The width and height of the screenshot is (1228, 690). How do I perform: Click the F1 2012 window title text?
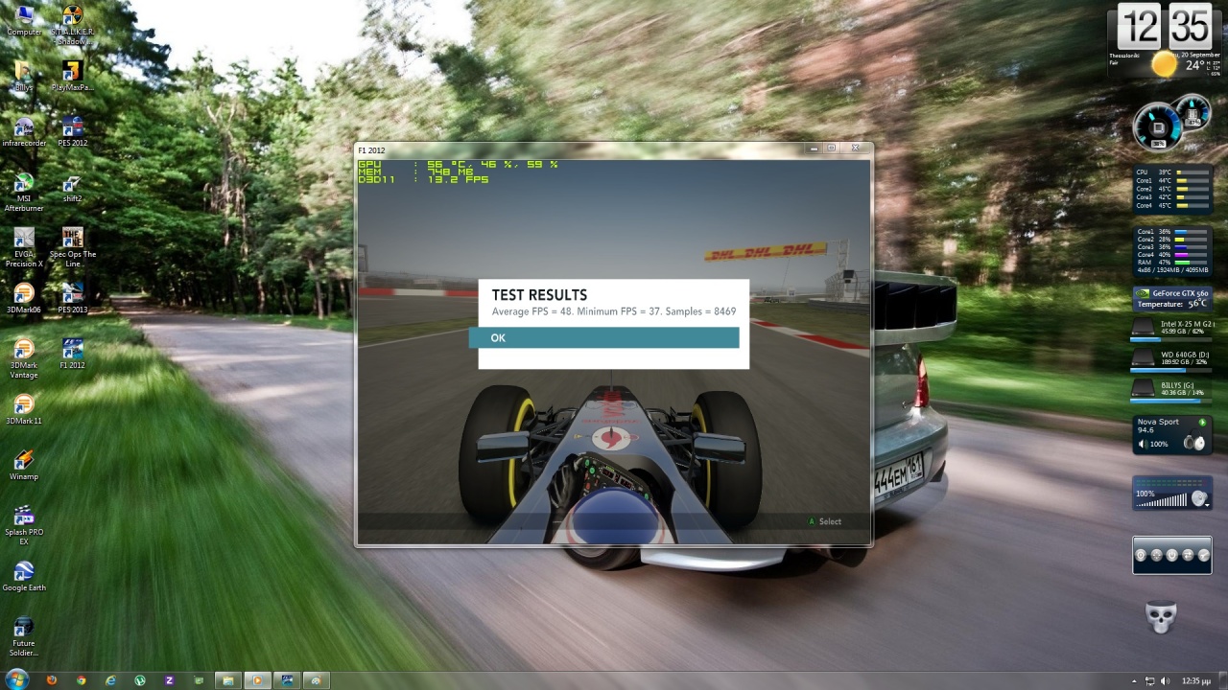coord(371,150)
